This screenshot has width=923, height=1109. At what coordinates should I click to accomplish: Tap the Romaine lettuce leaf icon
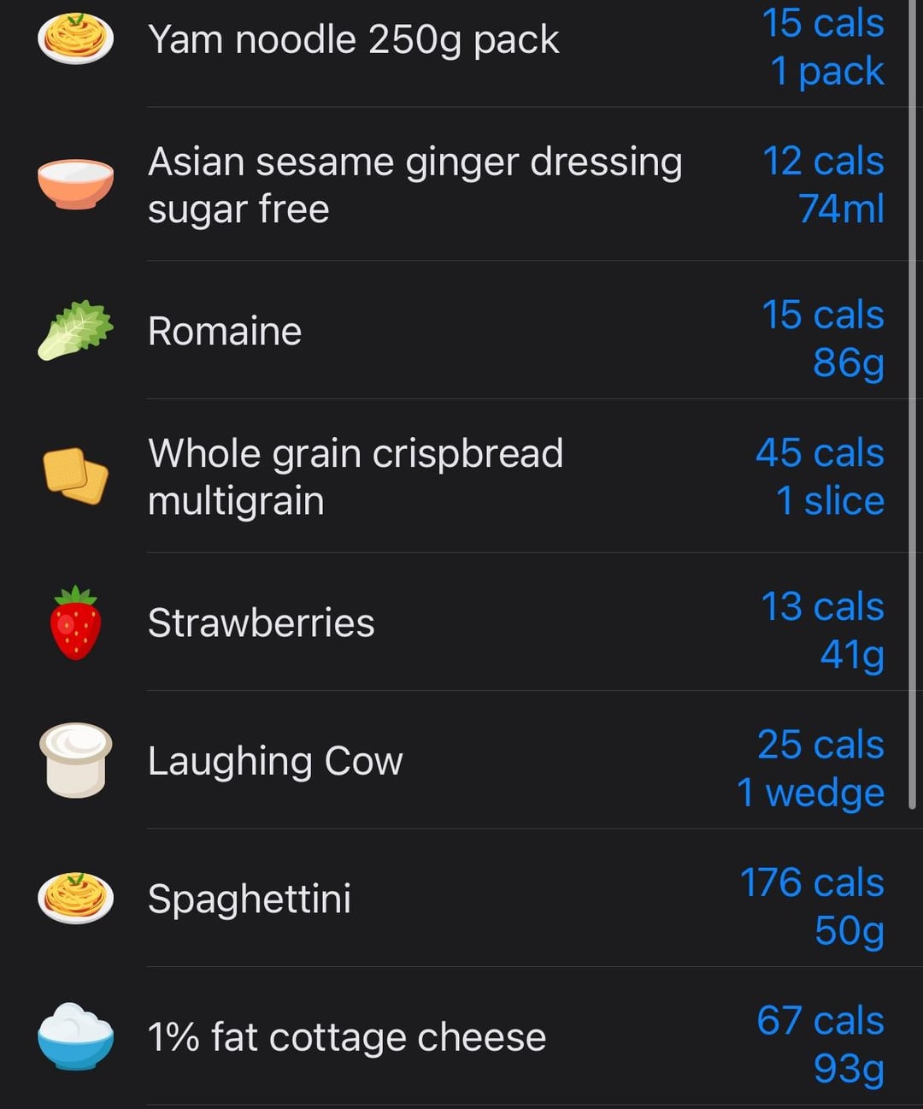click(75, 330)
